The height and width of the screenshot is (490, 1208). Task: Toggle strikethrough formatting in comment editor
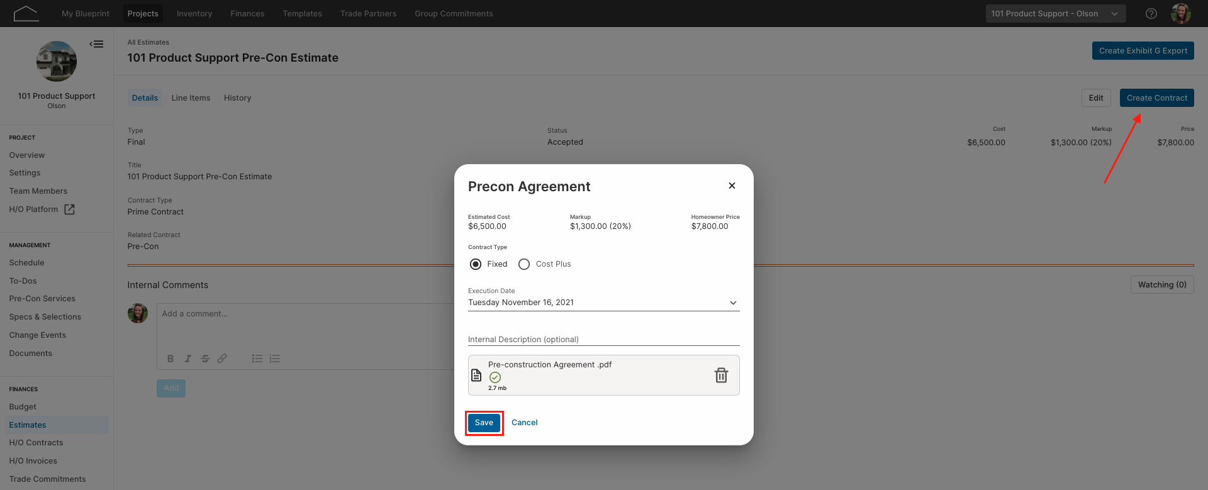(205, 359)
